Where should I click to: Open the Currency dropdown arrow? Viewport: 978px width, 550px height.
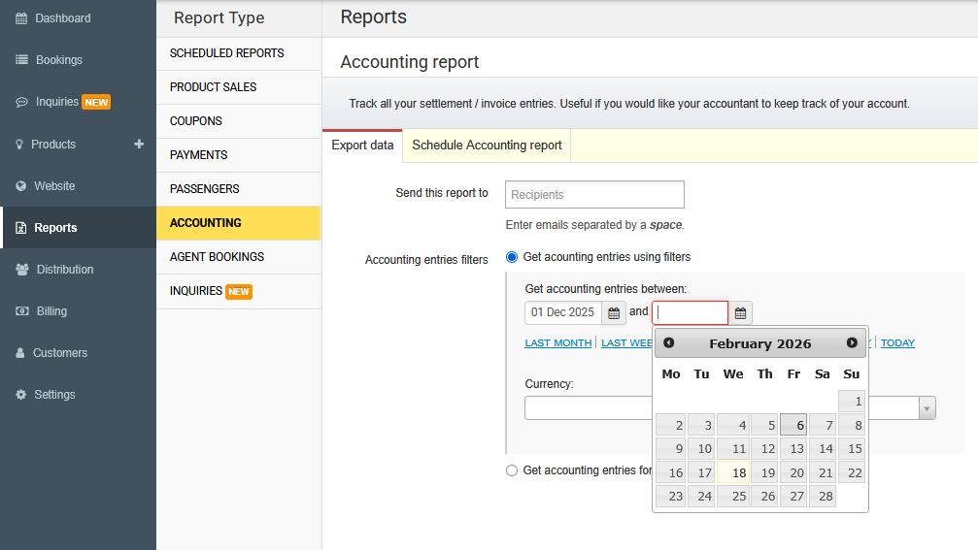click(x=927, y=408)
